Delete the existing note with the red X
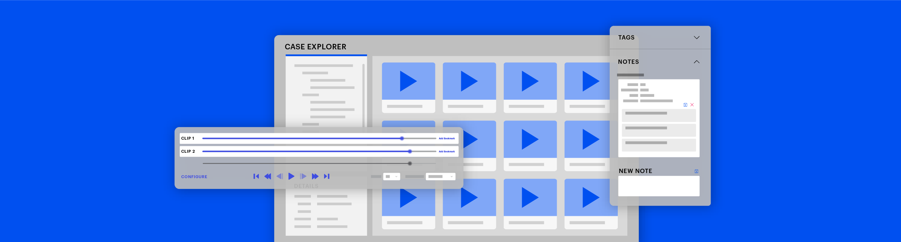 [x=692, y=105]
